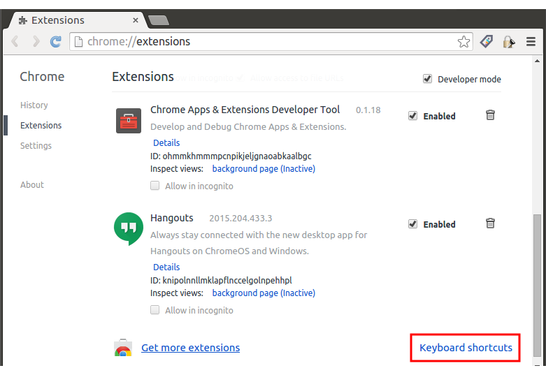Reload the extensions page
This screenshot has width=546, height=375.
click(x=55, y=41)
